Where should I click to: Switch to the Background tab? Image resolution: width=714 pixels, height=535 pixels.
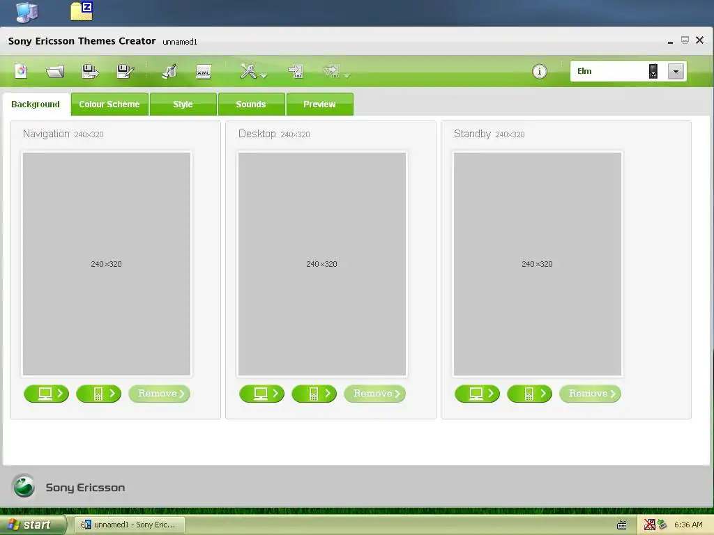point(36,104)
